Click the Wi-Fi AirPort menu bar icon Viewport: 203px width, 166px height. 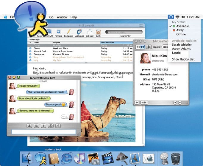click(x=177, y=17)
